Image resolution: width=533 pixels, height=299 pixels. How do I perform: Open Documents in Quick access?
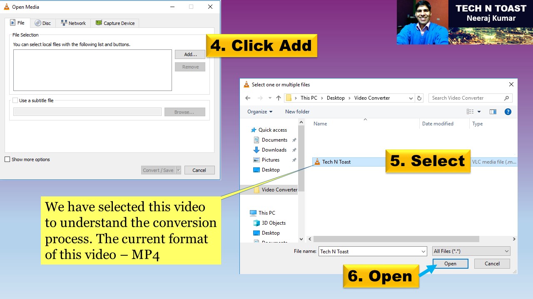[x=274, y=140]
